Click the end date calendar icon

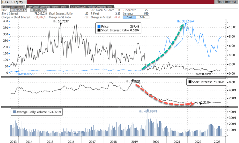46,10
